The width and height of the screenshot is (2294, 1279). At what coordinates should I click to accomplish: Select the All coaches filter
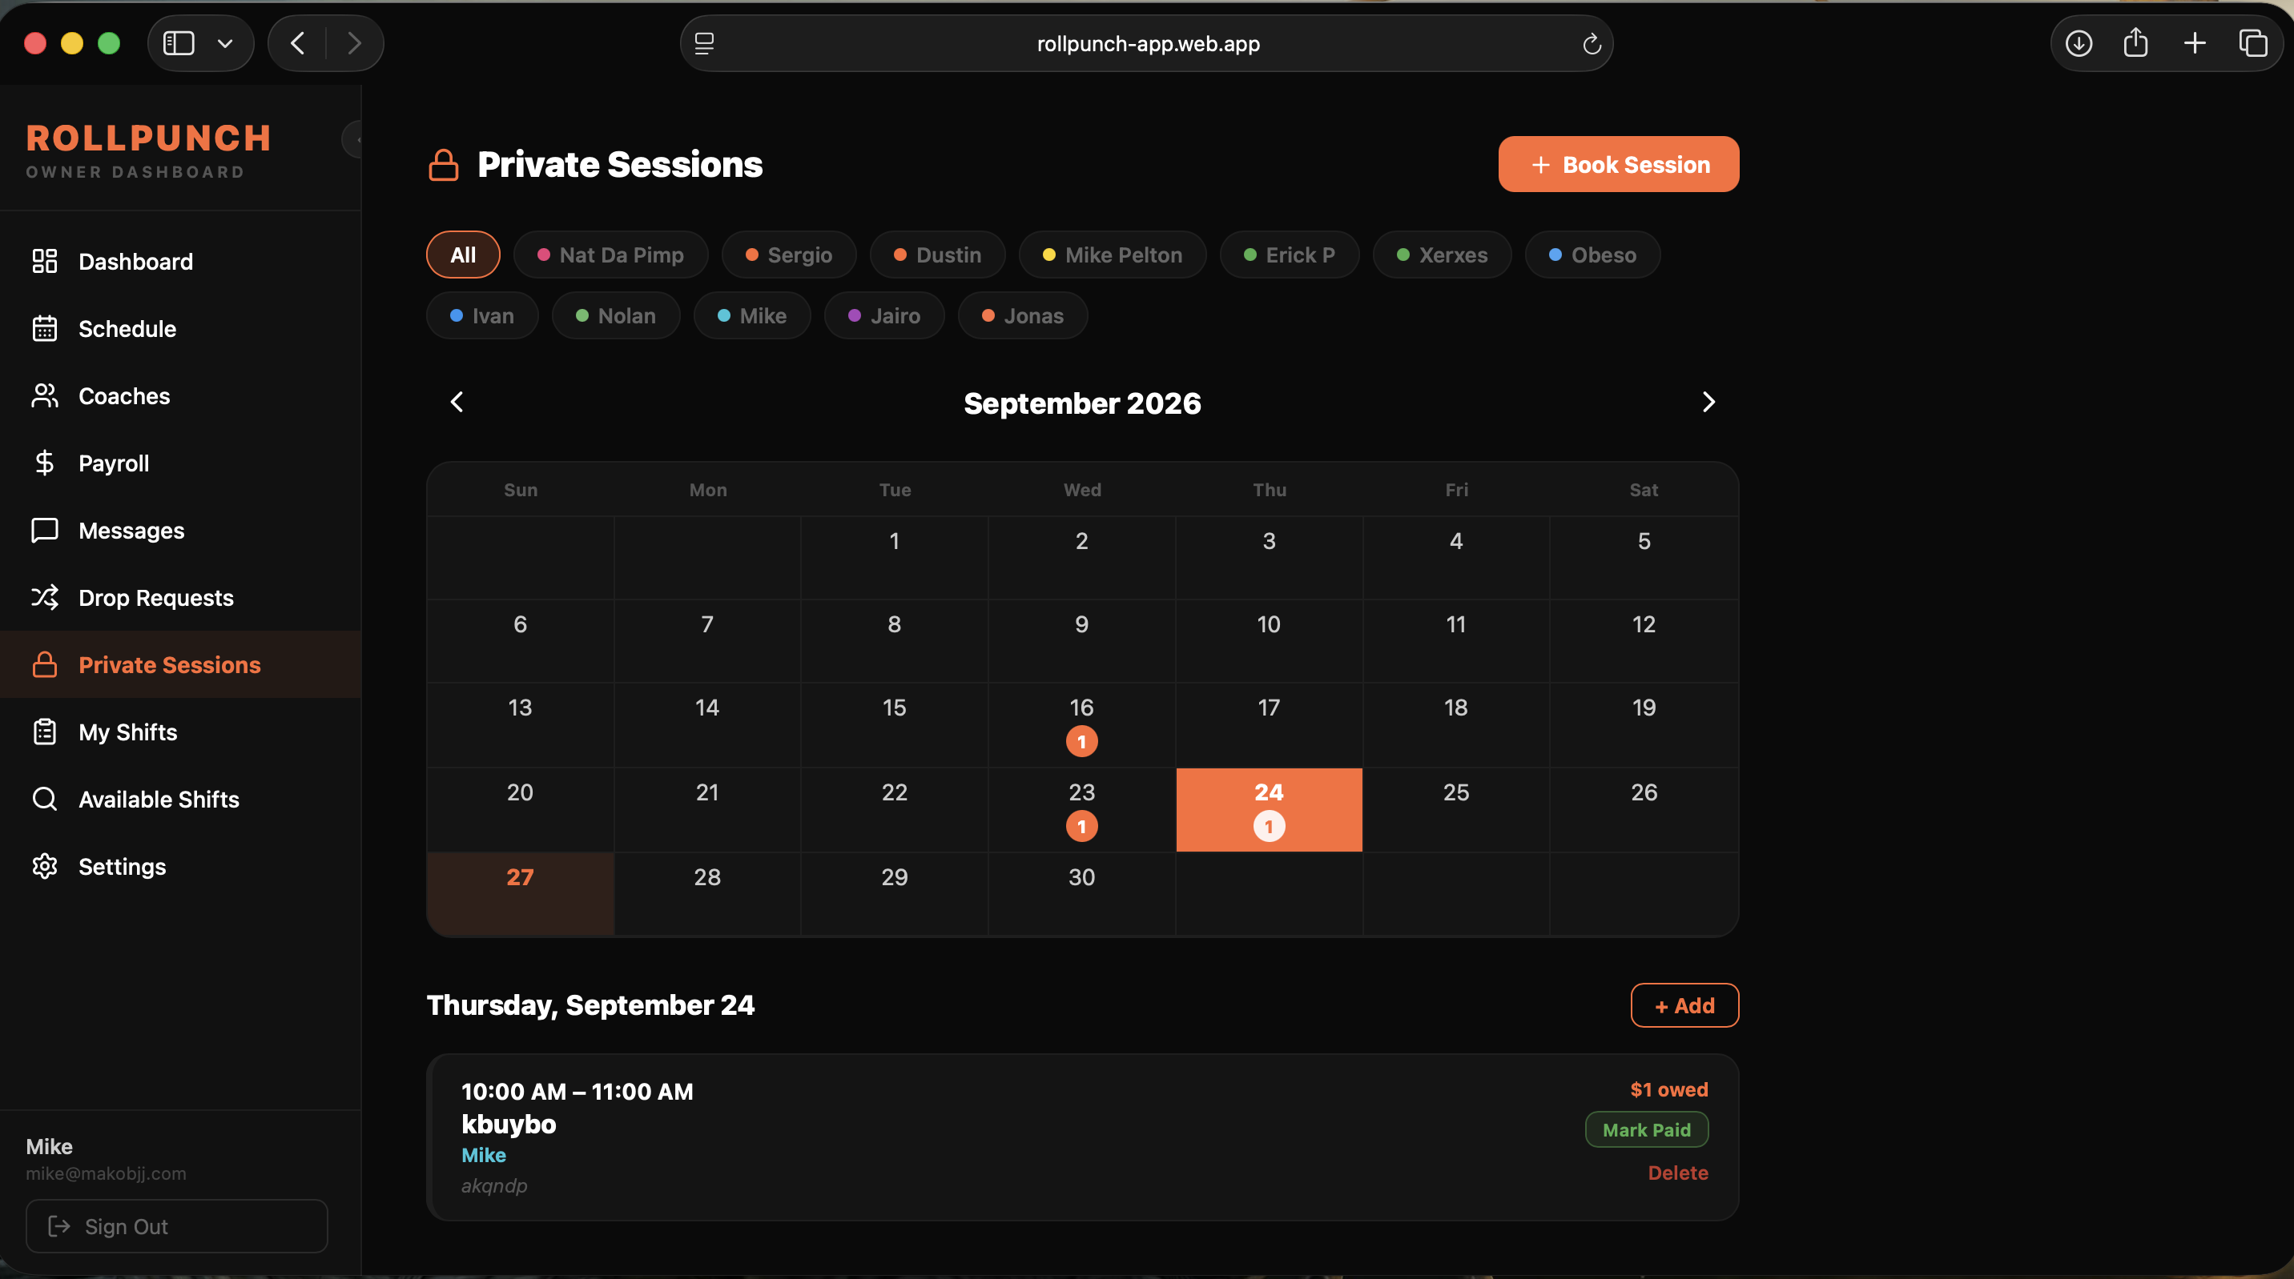463,255
